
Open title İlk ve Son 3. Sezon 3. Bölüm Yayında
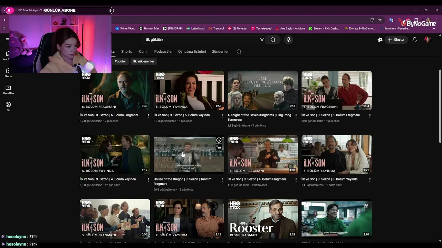click(x=329, y=179)
